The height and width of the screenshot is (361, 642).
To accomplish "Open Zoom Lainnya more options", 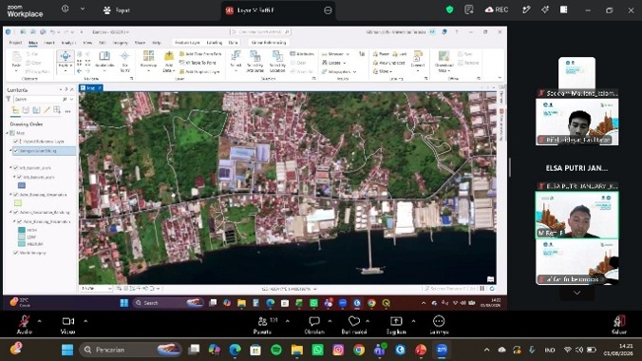I will tap(439, 325).
